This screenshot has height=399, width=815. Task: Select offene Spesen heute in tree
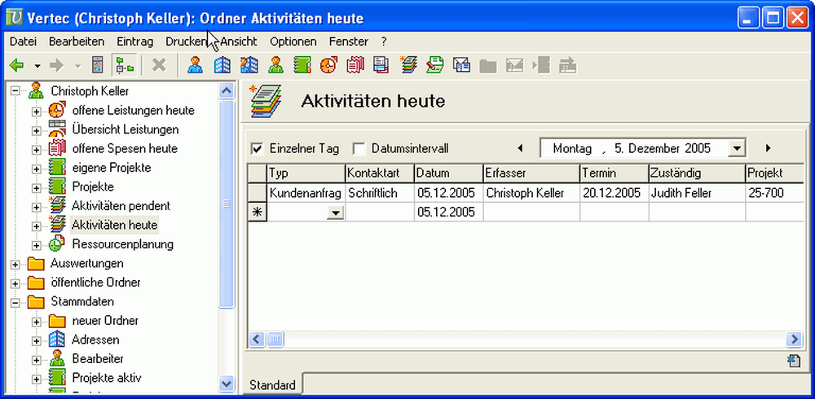[x=125, y=148]
